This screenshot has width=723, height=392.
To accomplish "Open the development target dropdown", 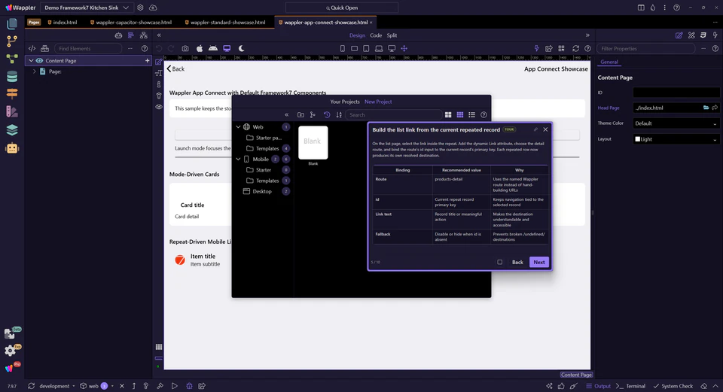I will pyautogui.click(x=57, y=386).
